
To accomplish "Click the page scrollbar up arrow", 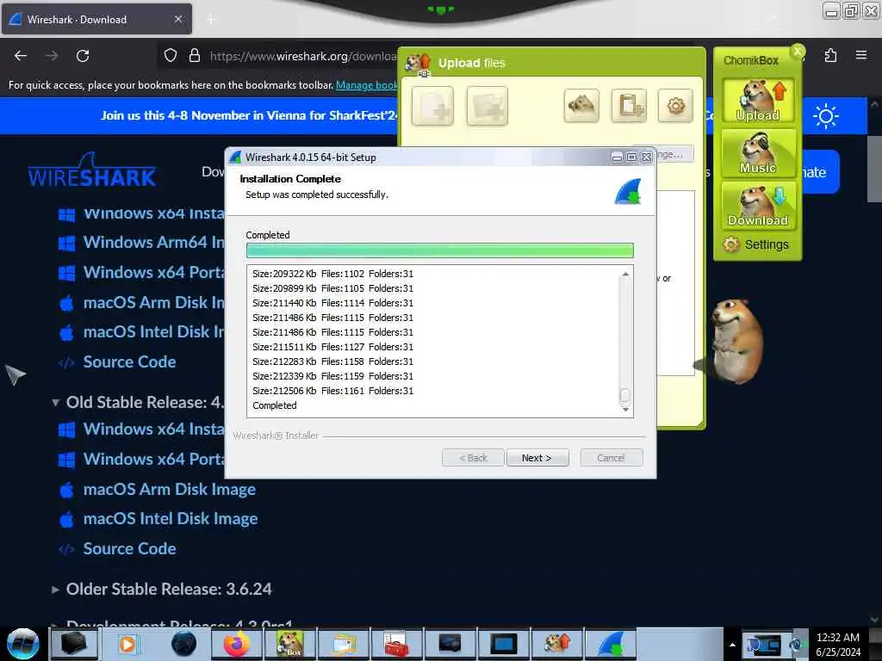I will coord(874,105).
